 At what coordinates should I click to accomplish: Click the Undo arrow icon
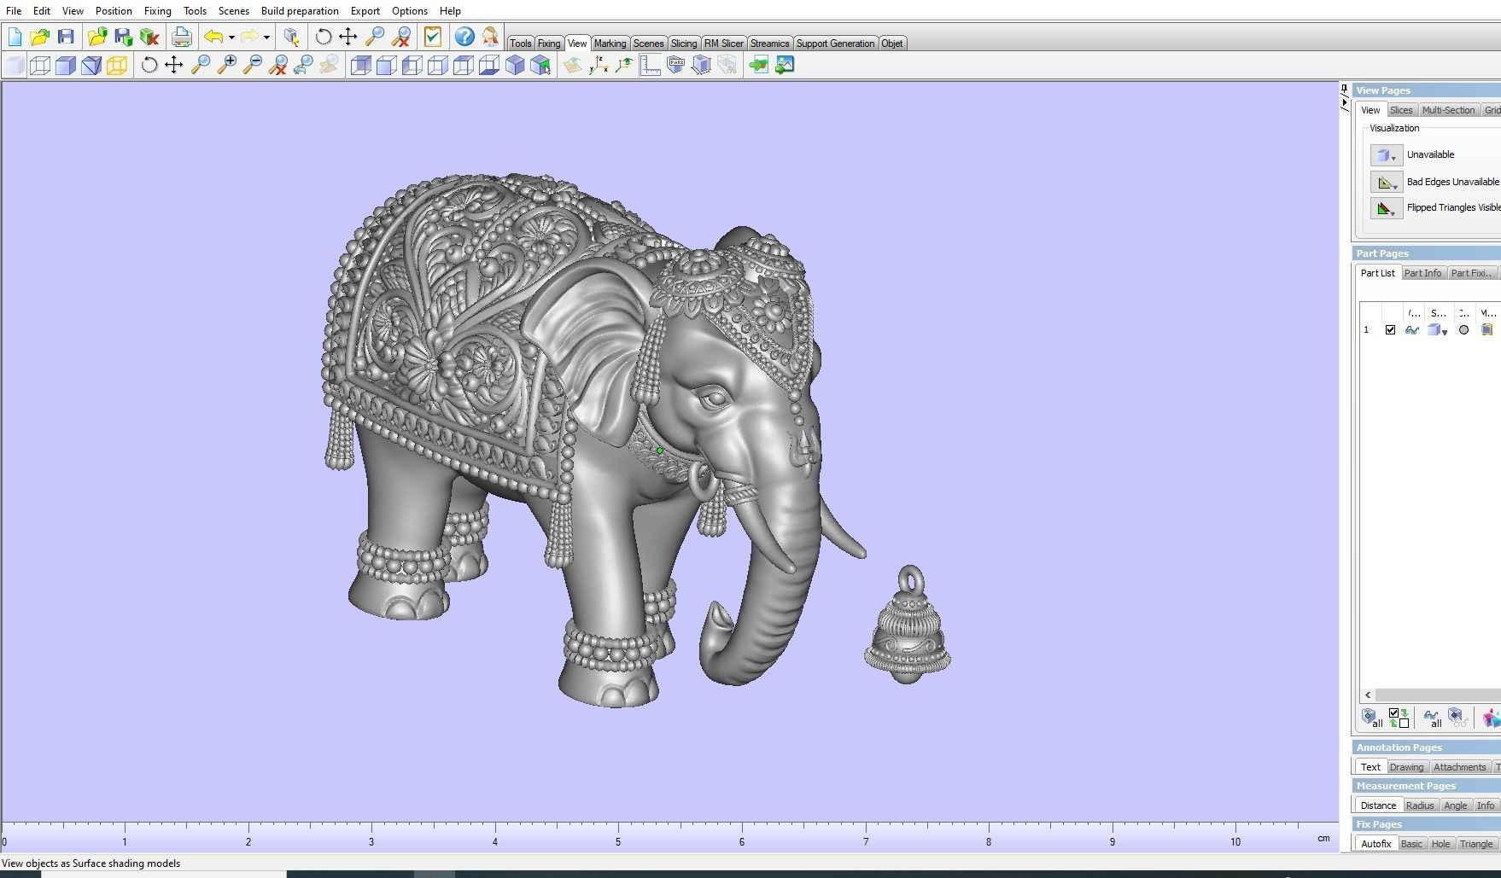213,37
